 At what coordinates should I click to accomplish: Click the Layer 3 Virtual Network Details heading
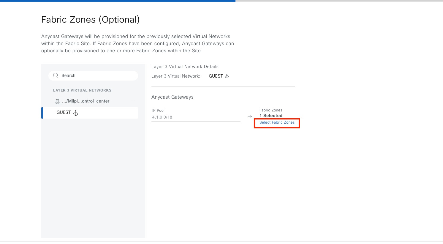(185, 67)
